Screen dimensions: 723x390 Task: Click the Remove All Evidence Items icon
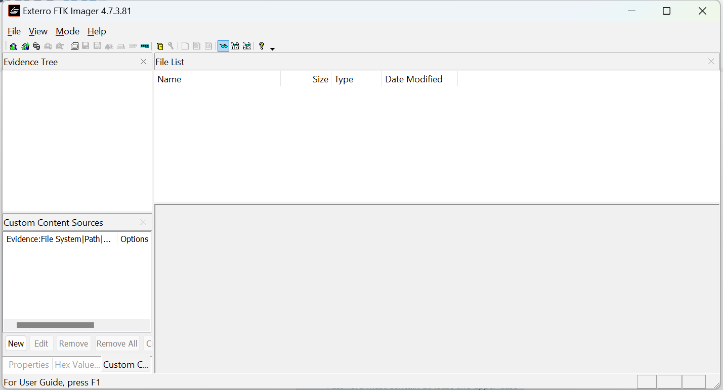60,46
